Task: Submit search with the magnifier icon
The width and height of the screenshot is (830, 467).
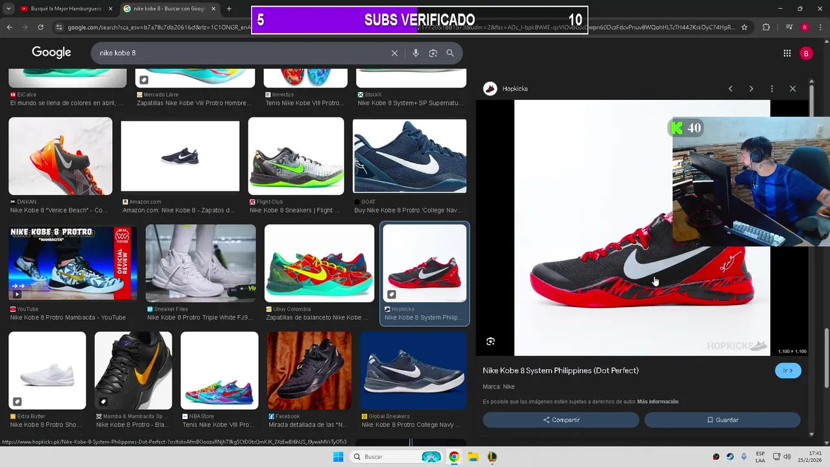Action: 450,53
